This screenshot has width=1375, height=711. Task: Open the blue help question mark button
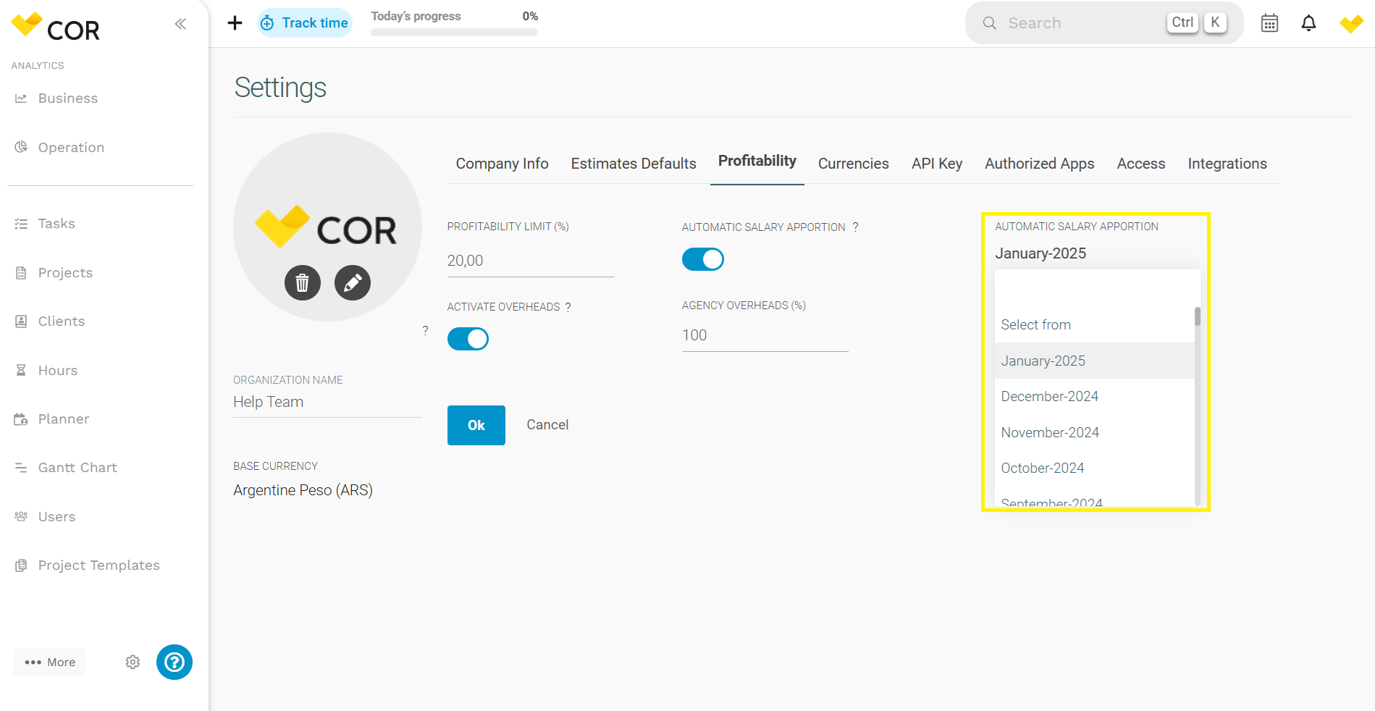pyautogui.click(x=174, y=662)
